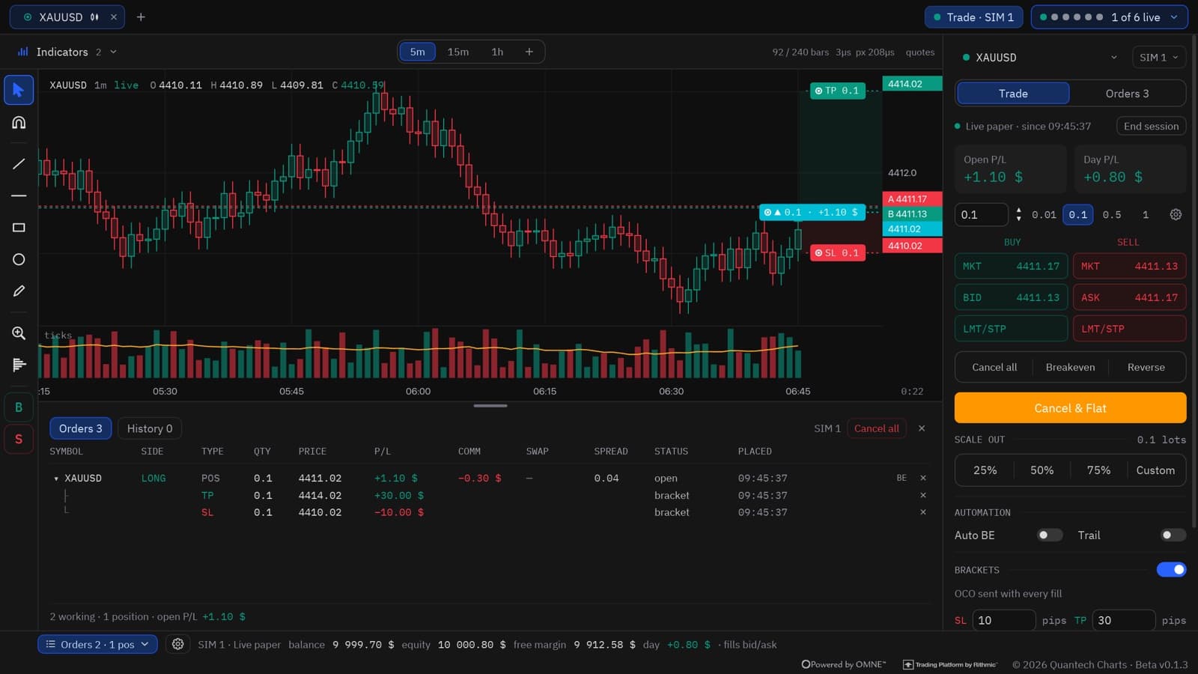Open the Orders 3 tab in bottom panel
The height and width of the screenshot is (674, 1198).
[81, 428]
